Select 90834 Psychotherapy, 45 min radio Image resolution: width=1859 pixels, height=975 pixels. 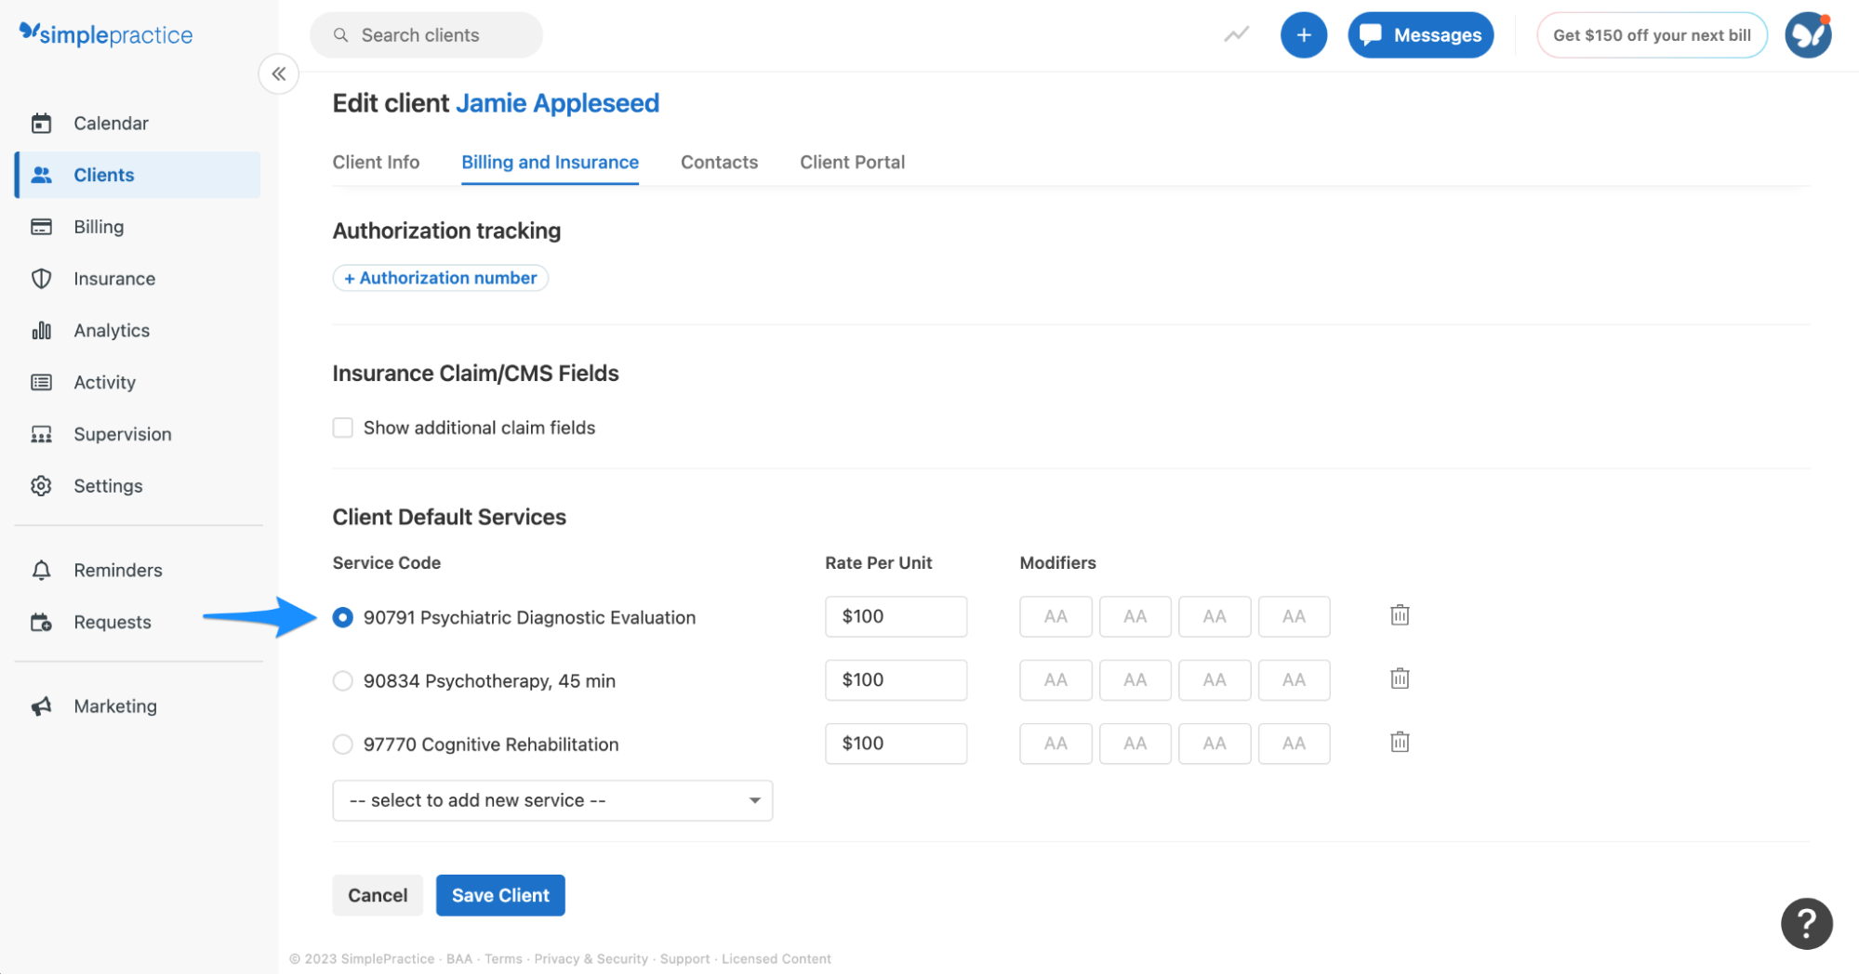[x=343, y=681]
